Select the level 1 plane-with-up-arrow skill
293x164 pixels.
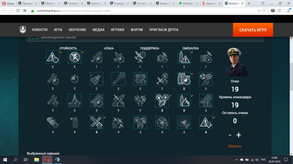pyautogui.click(x=162, y=57)
